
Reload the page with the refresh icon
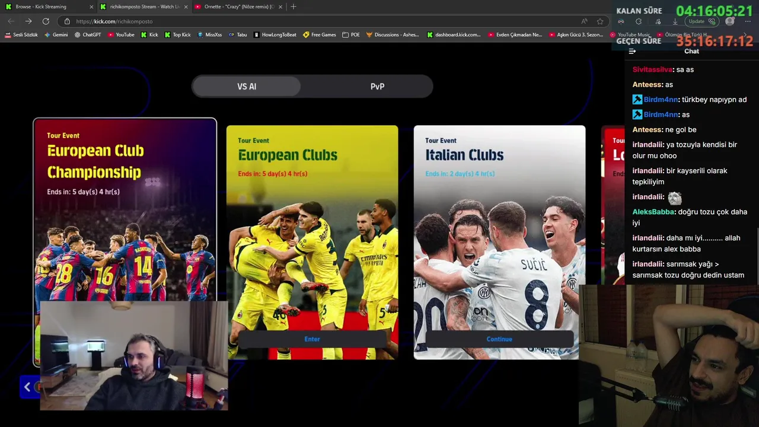coord(46,21)
